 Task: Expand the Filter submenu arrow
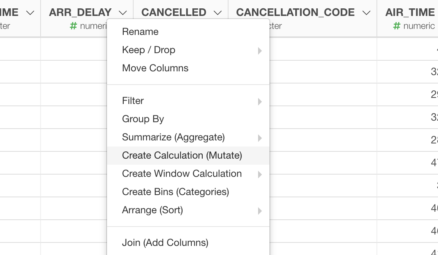pos(260,101)
